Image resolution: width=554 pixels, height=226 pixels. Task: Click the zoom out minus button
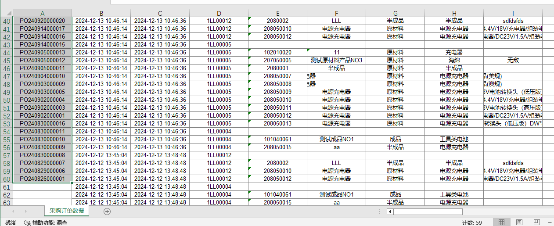click(x=551, y=222)
